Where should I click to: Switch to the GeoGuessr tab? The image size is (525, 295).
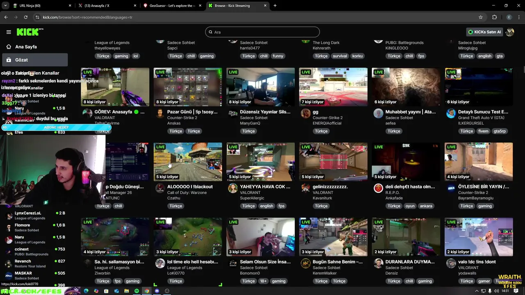pos(172,6)
